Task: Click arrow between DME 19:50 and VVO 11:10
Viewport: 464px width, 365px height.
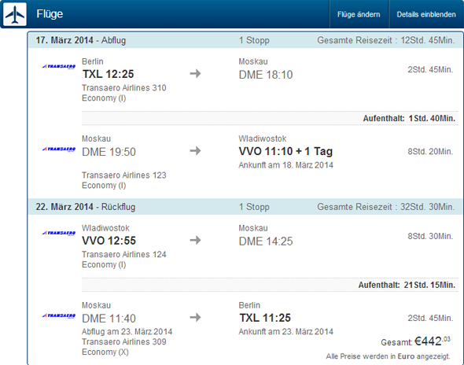Action: pyautogui.click(x=195, y=151)
